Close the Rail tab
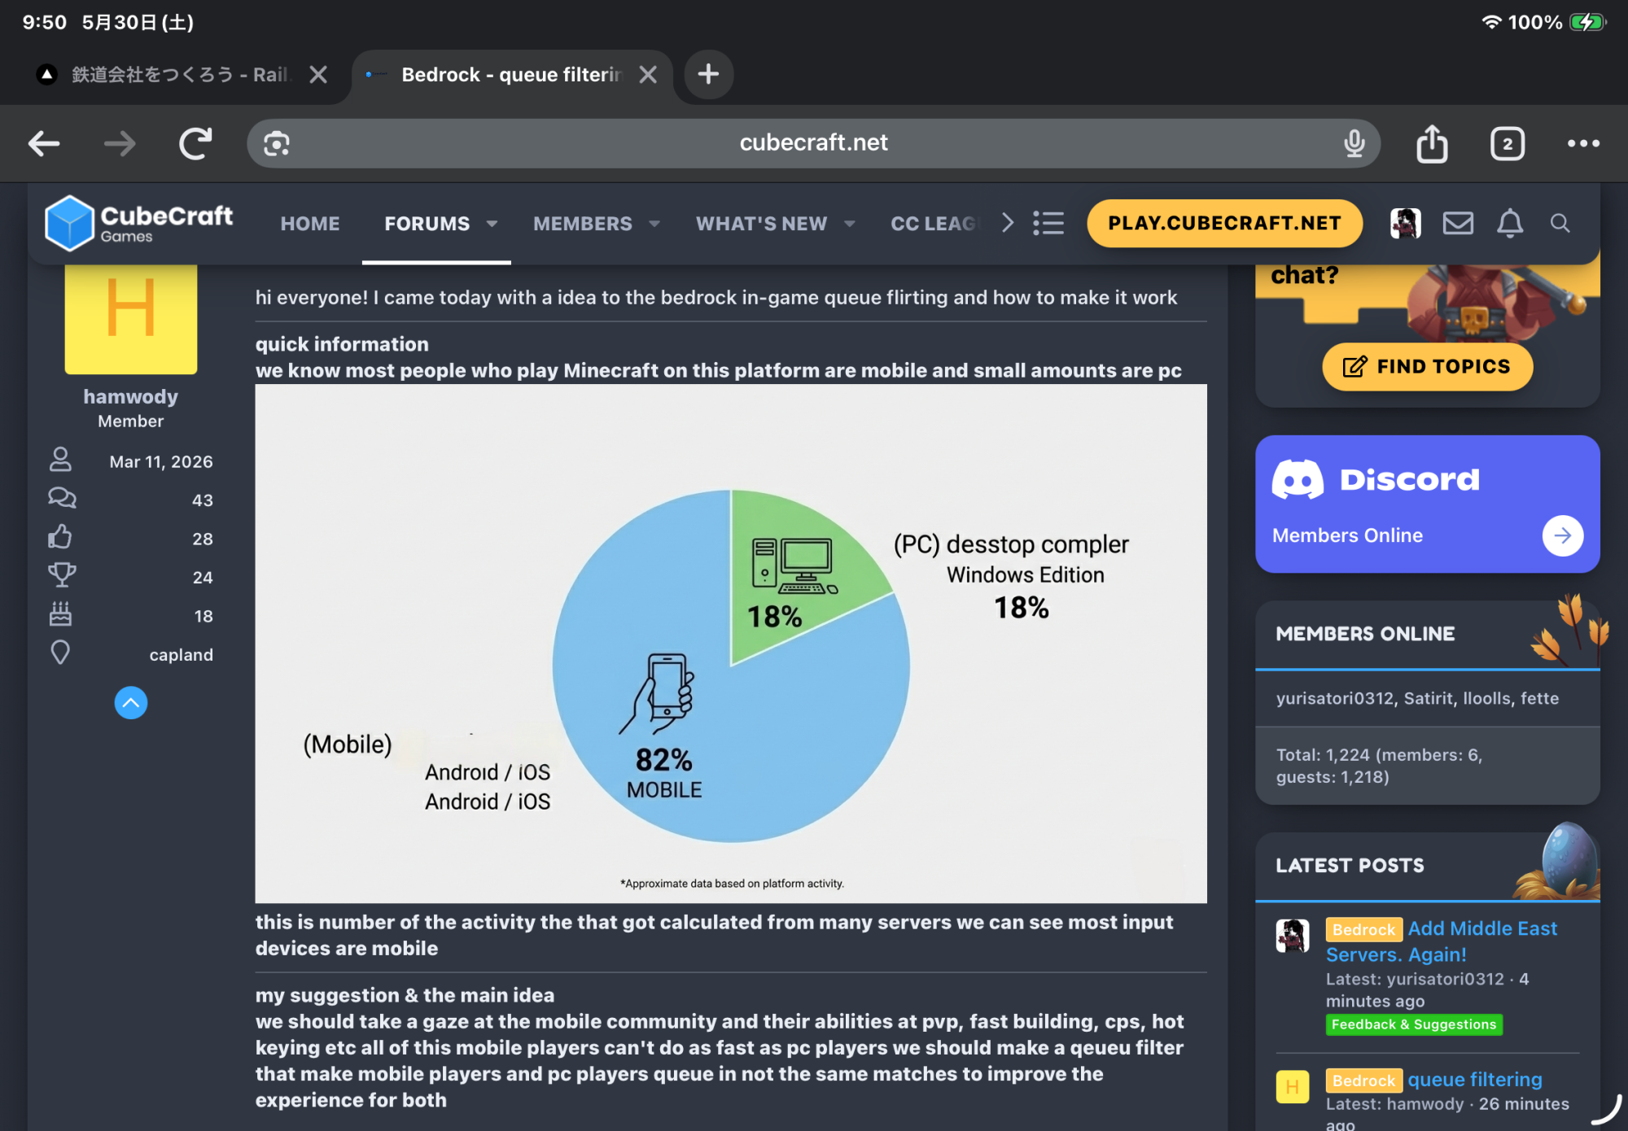The image size is (1628, 1131). pos(318,75)
